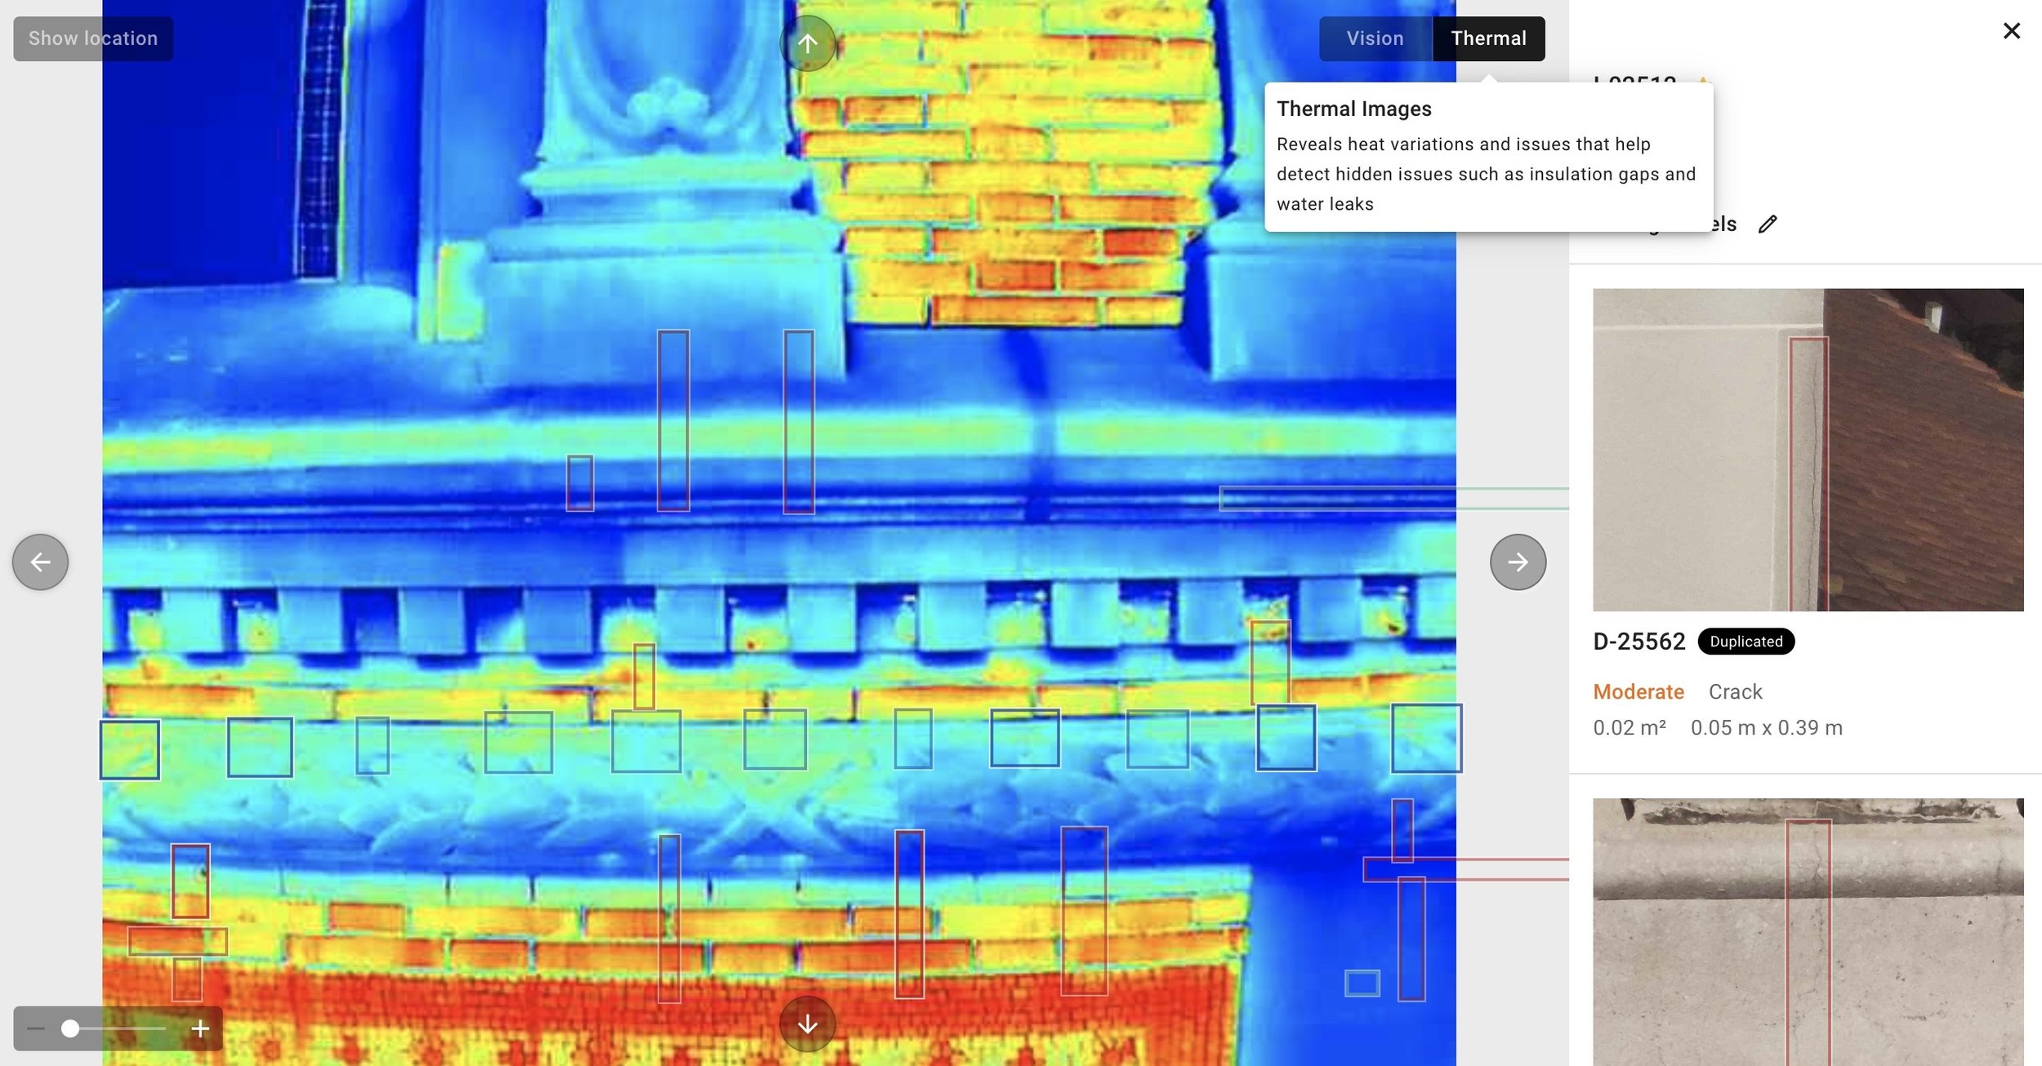Zoom out with the minus button
Viewport: 2042px width, 1066px height.
click(36, 1028)
